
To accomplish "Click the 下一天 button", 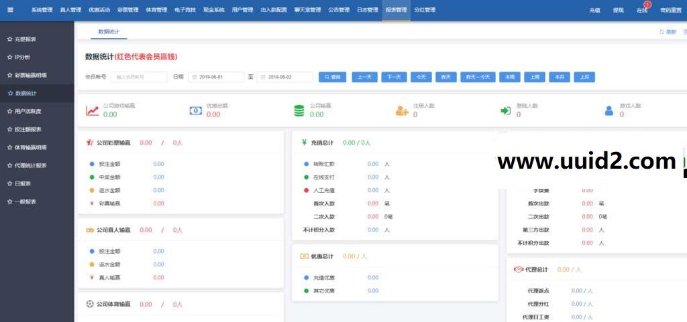I will click(394, 77).
